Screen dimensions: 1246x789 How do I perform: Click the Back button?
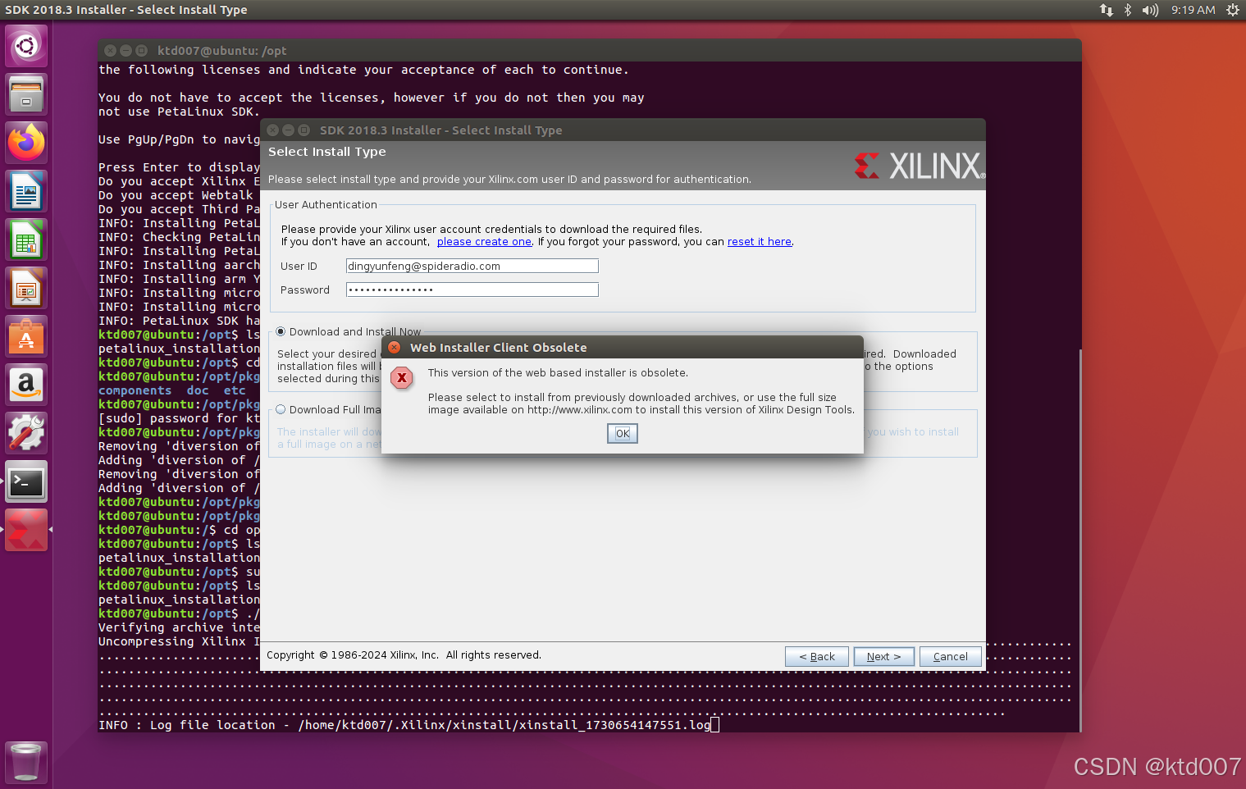tap(817, 656)
